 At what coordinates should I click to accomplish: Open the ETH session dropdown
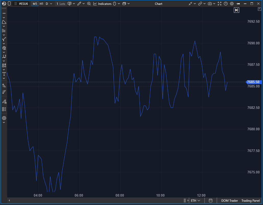click(196, 200)
